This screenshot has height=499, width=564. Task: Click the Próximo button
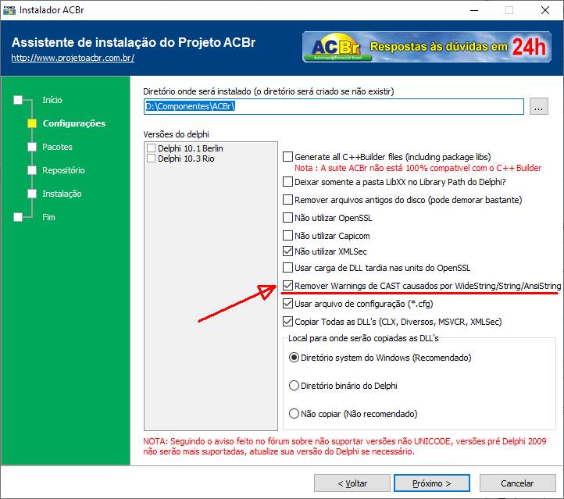coord(432,483)
